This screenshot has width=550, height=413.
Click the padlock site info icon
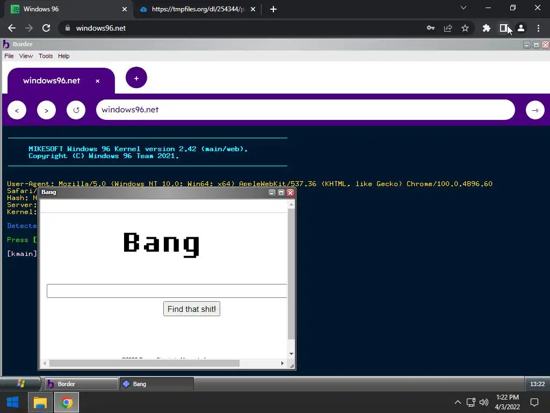point(68,28)
